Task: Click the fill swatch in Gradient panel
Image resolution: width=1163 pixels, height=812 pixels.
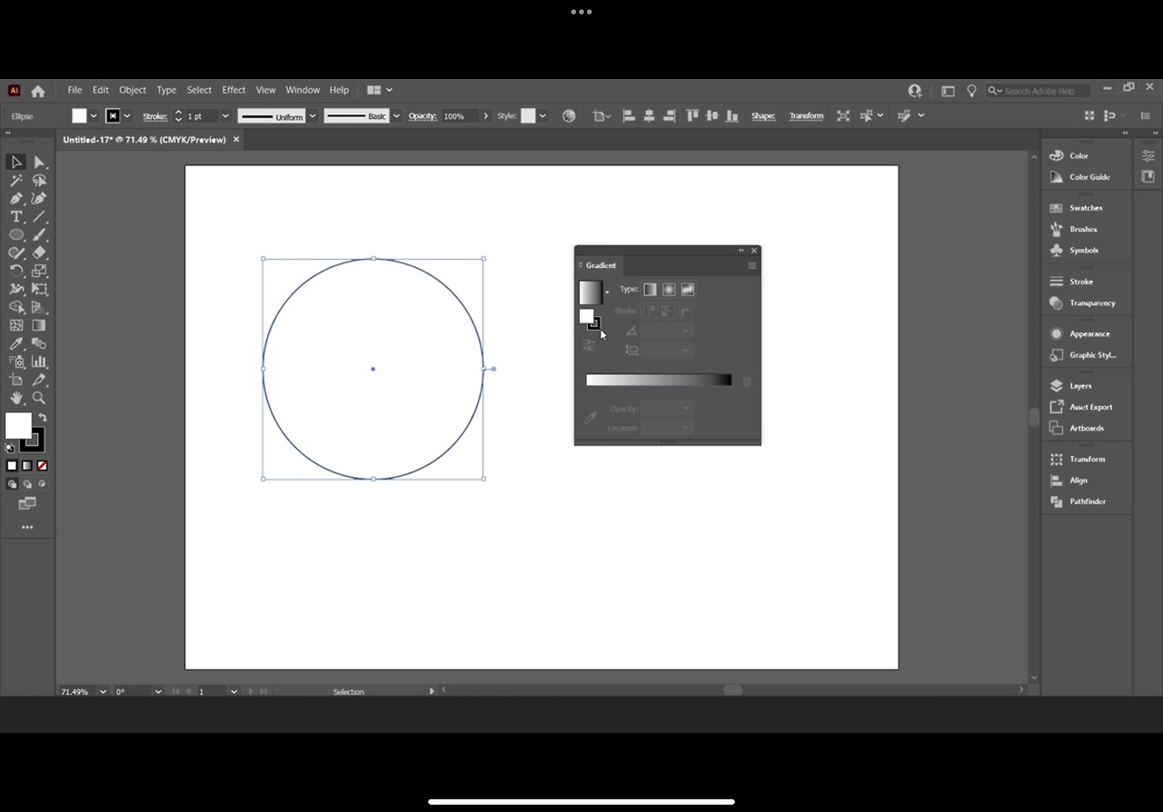Action: (586, 316)
